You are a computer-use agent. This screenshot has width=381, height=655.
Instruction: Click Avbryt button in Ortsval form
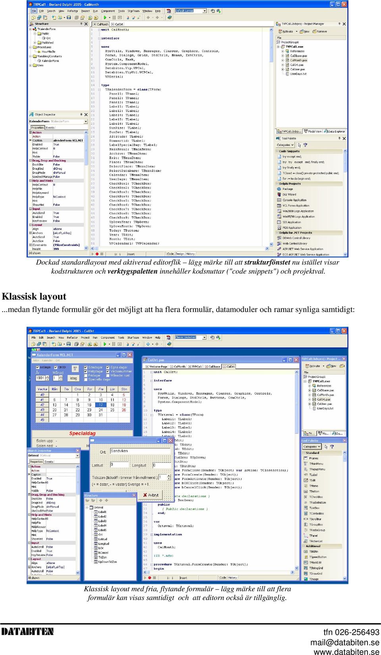(150, 495)
